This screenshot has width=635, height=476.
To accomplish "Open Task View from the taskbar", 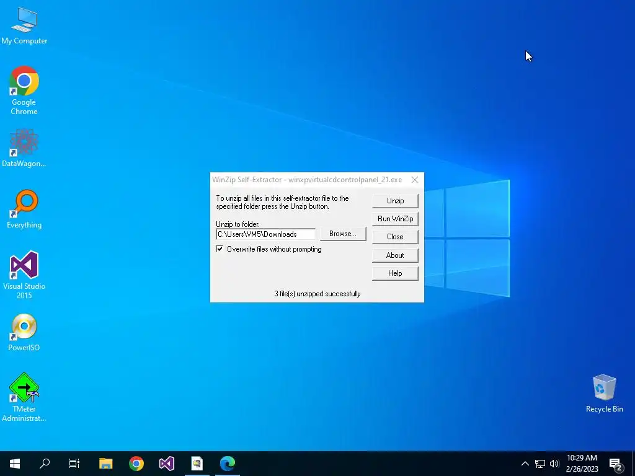I will coord(74,464).
